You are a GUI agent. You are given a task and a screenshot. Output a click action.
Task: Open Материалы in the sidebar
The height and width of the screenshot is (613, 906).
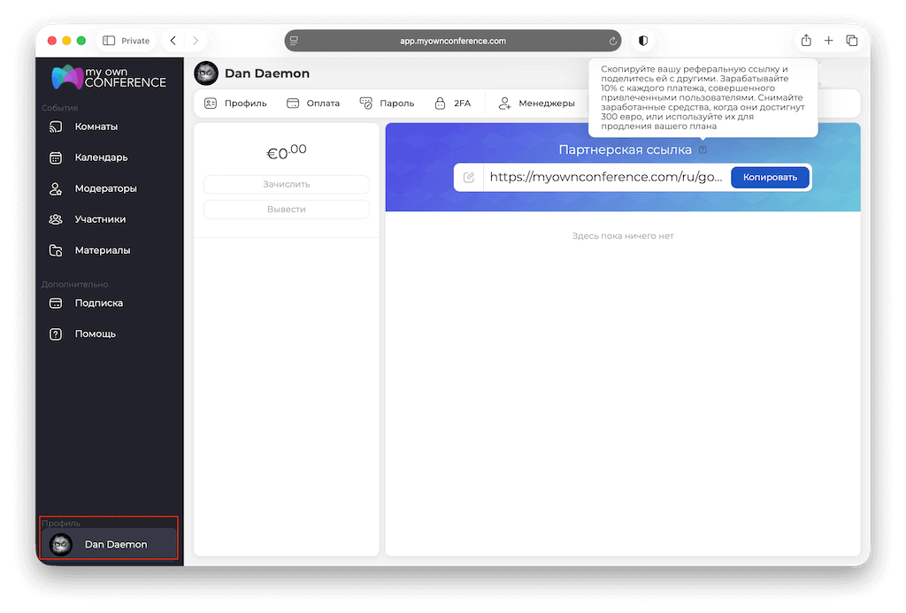click(x=102, y=250)
